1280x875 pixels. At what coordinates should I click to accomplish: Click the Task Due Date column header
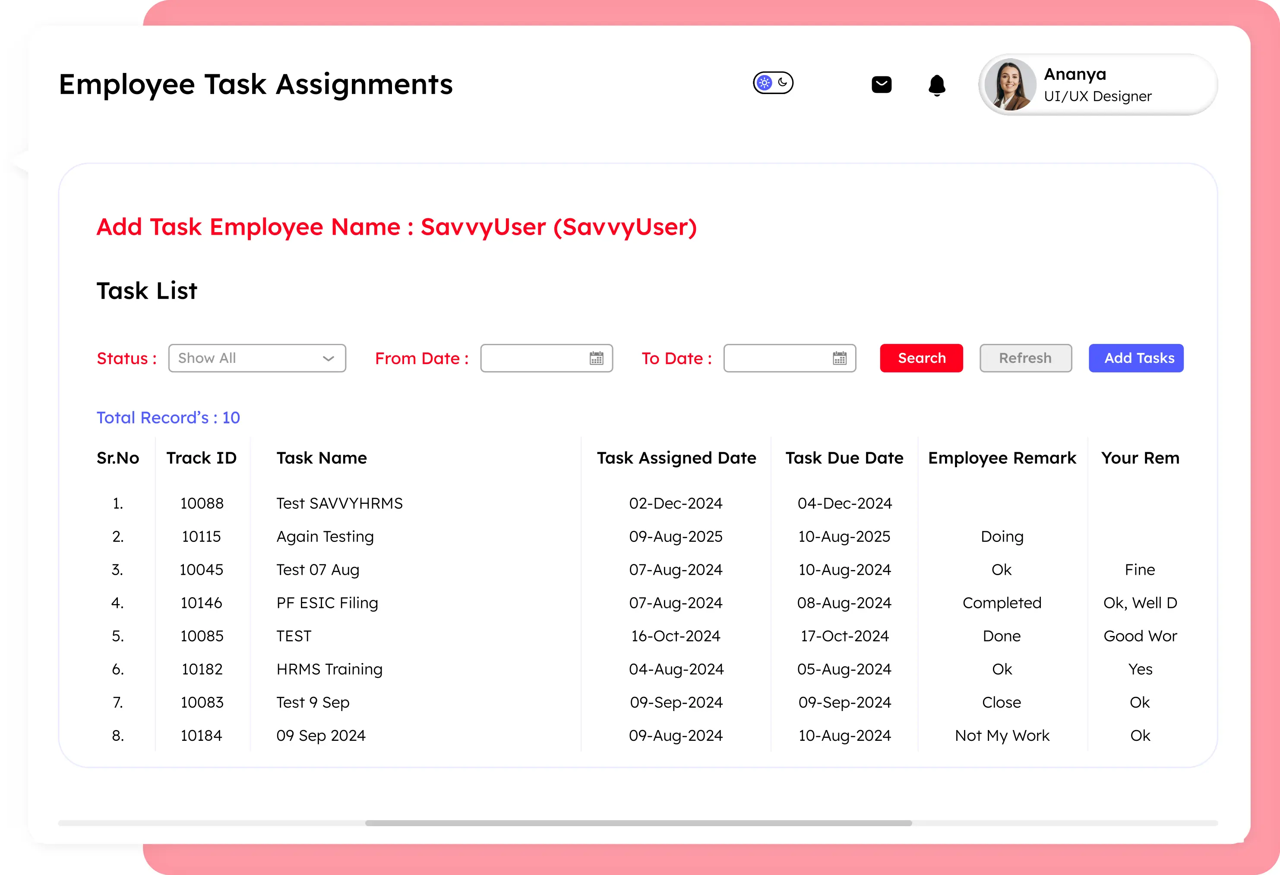844,458
